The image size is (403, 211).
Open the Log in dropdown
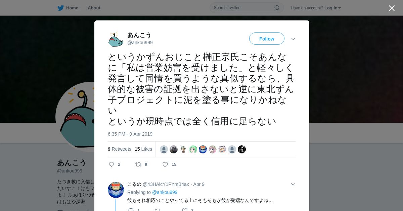coord(332,8)
